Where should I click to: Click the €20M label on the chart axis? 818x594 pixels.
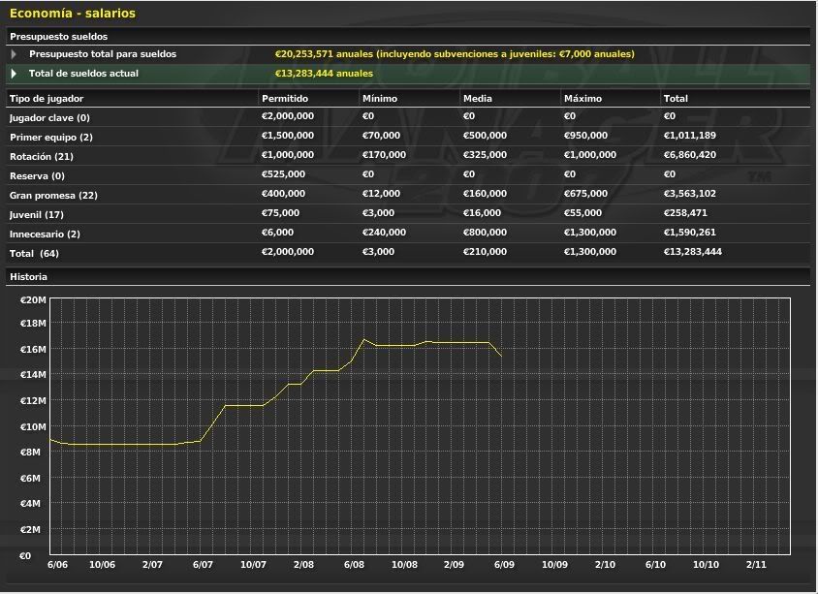(33, 300)
